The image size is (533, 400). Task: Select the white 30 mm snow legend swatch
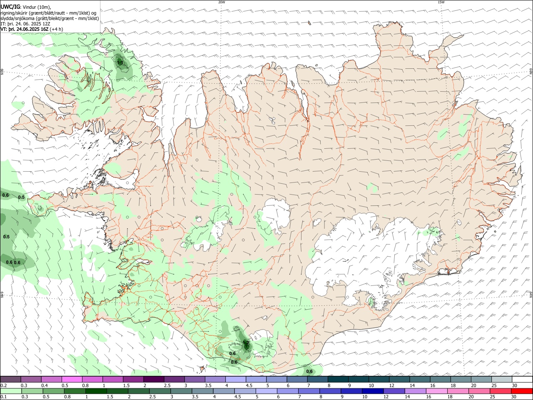pyautogui.click(x=522, y=380)
